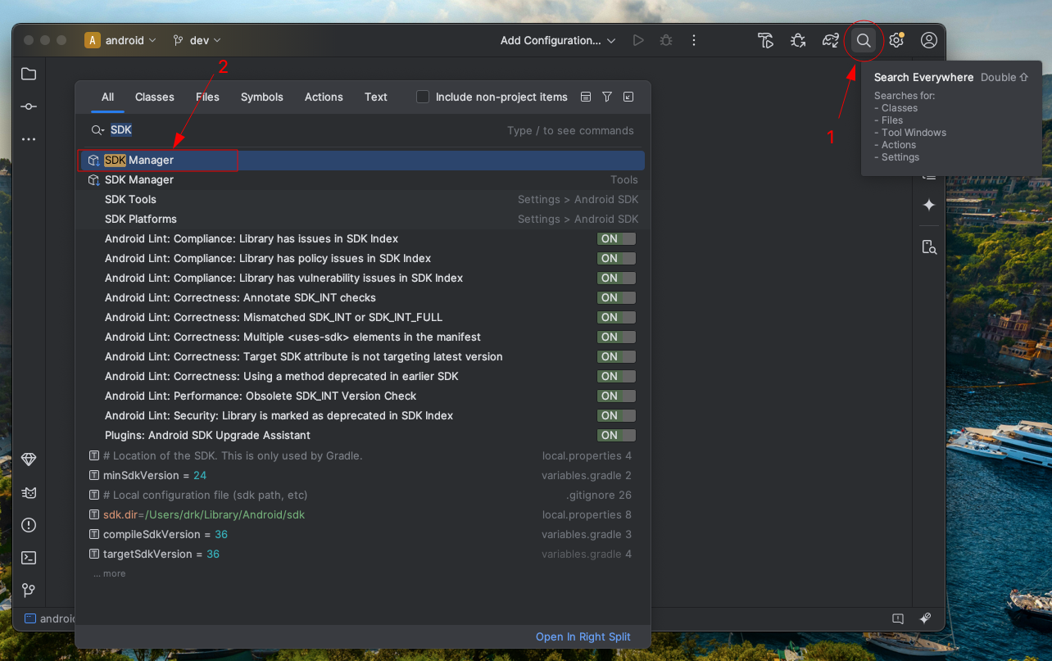Enable Include non-project items
This screenshot has height=661, width=1052.
click(x=422, y=96)
